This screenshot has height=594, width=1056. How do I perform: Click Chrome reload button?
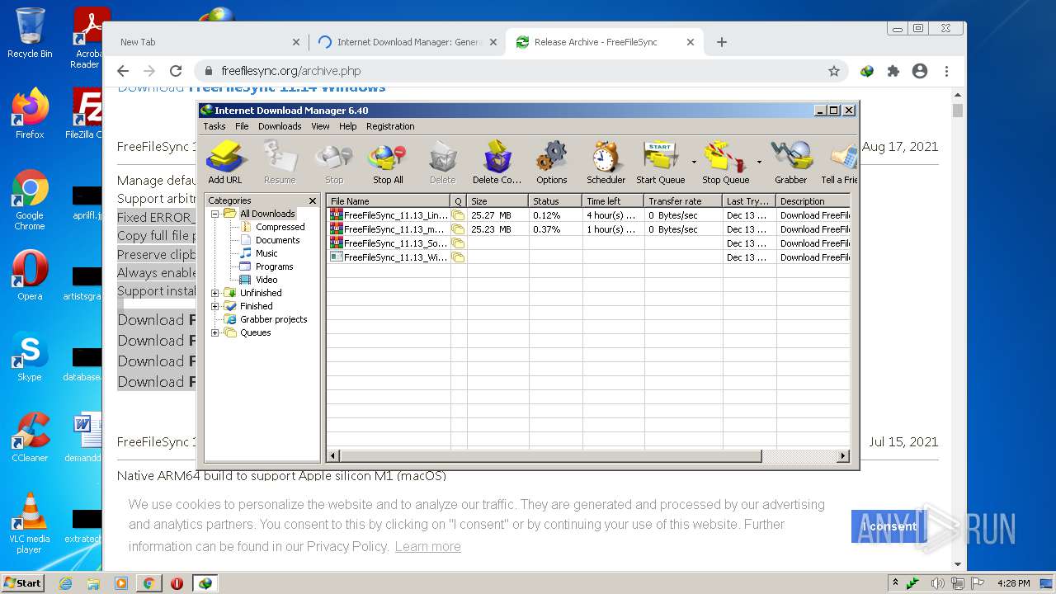[x=176, y=71]
